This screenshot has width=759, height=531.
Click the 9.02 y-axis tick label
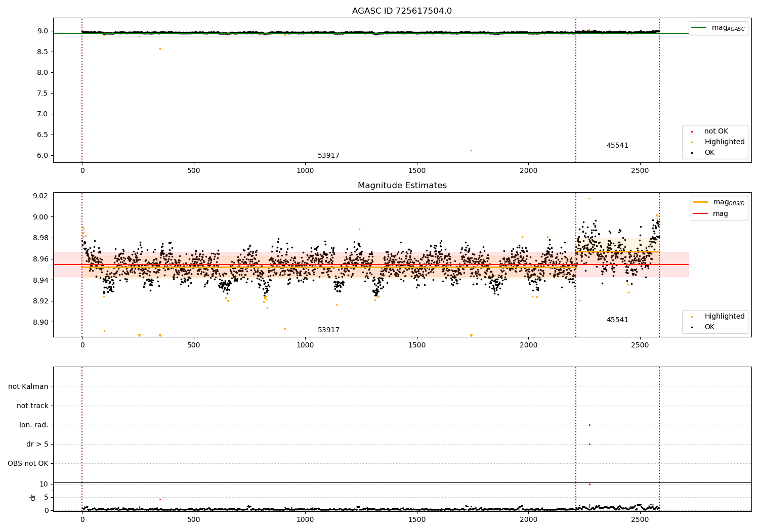pos(40,196)
